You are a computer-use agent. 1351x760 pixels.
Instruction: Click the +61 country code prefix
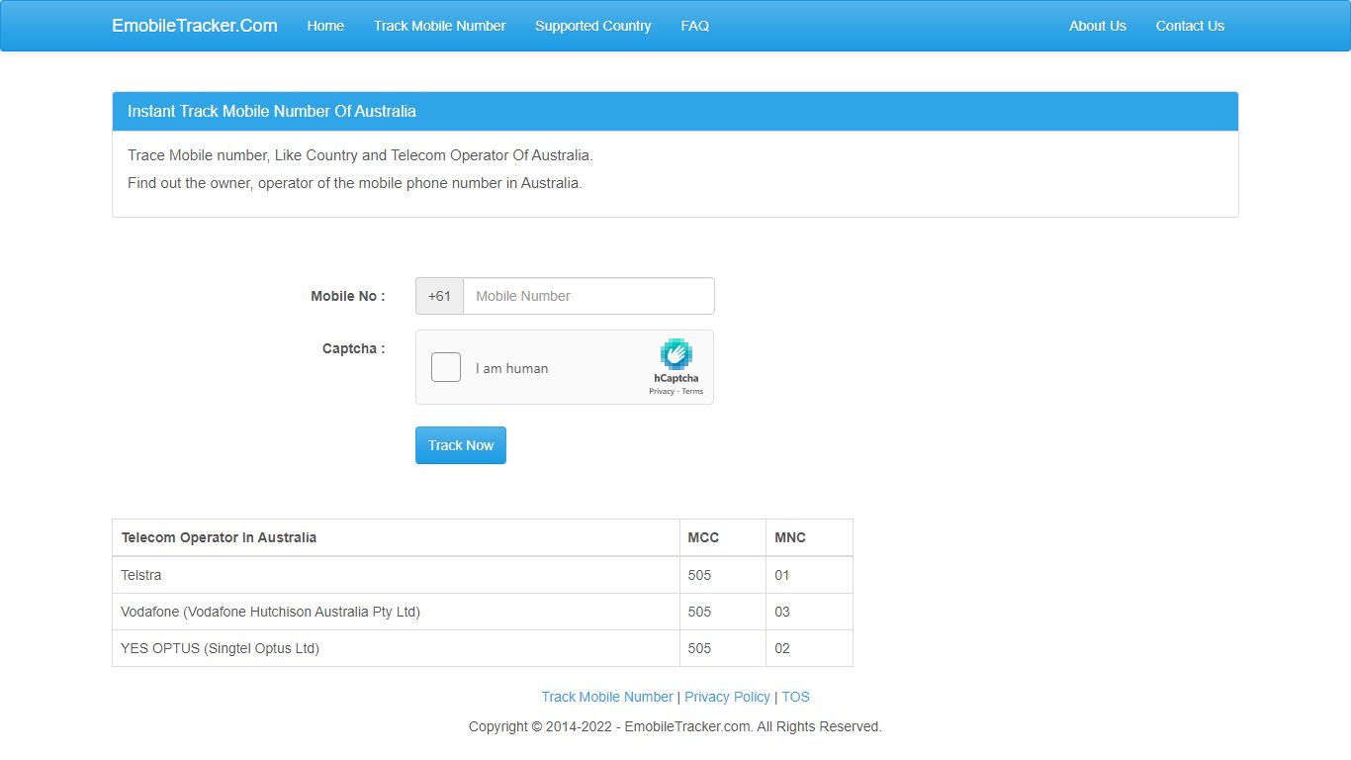[x=439, y=296]
